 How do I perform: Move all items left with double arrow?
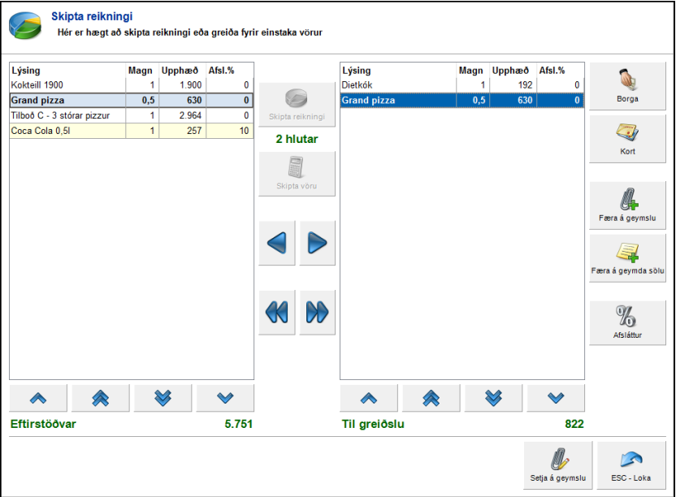[x=277, y=313]
